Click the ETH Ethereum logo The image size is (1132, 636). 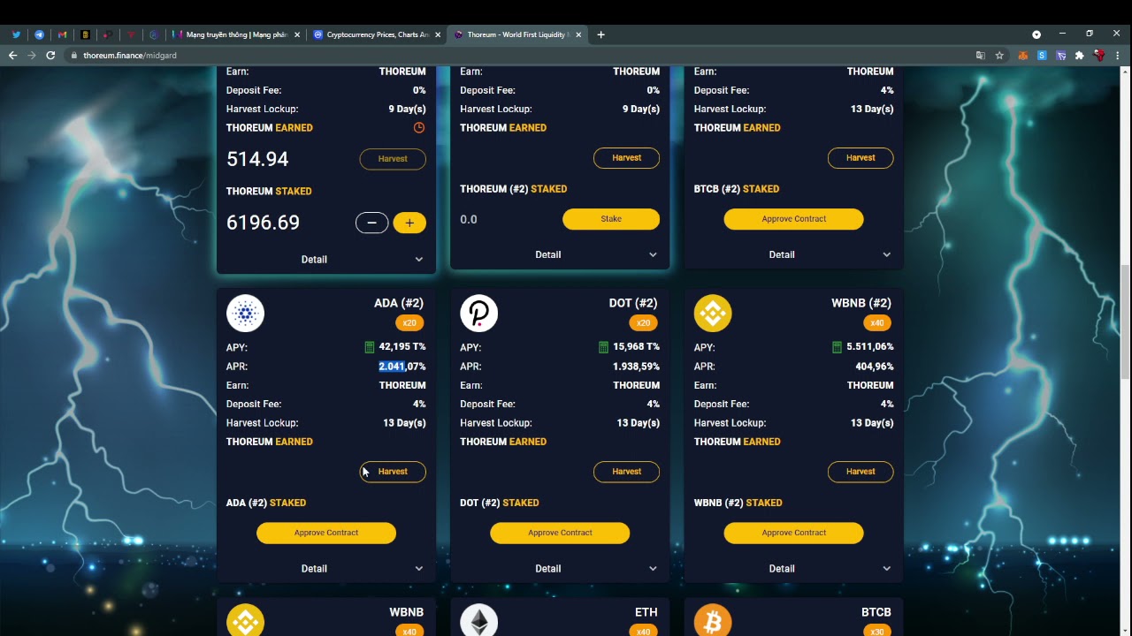click(479, 620)
